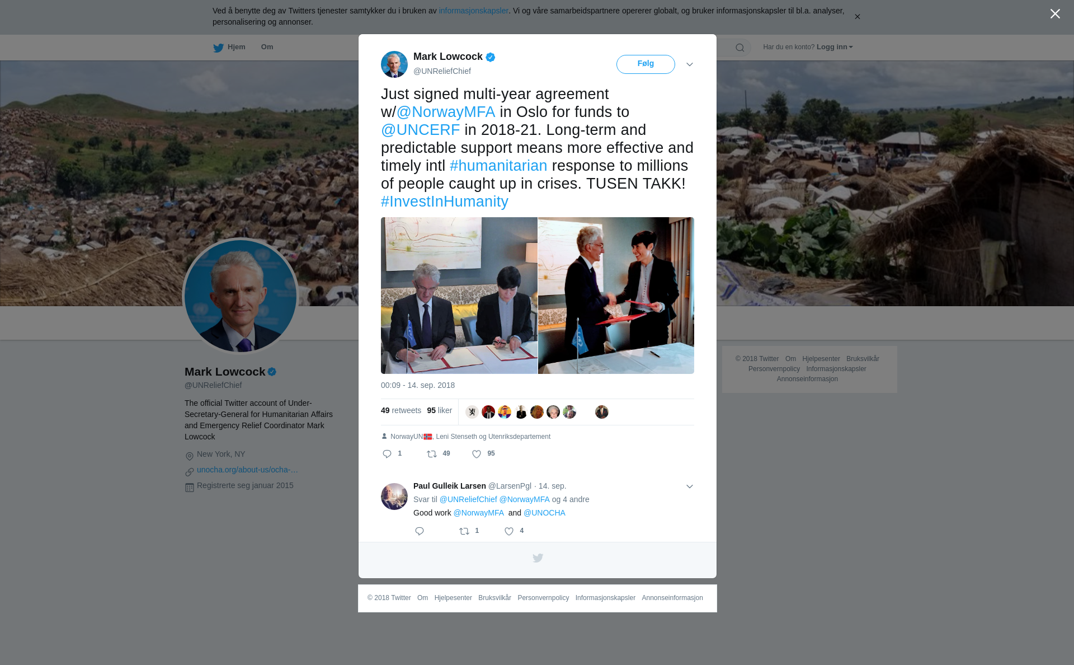Image resolution: width=1074 pixels, height=665 pixels.
Task: Click the search magnifier icon
Action: (x=740, y=48)
